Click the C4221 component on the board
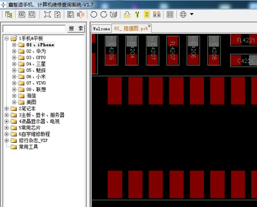The height and width of the screenshot is (207, 257). point(244,60)
